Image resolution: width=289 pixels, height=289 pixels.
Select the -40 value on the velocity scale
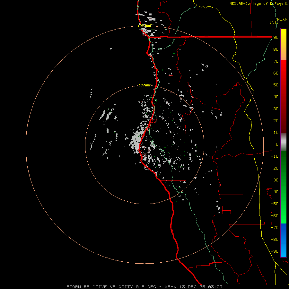[275, 192]
